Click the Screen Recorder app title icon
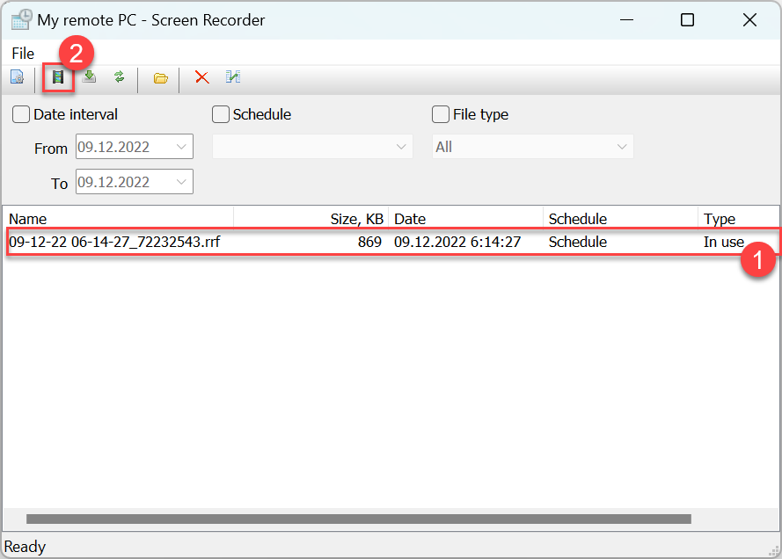Screen dimensions: 782x559 21,19
